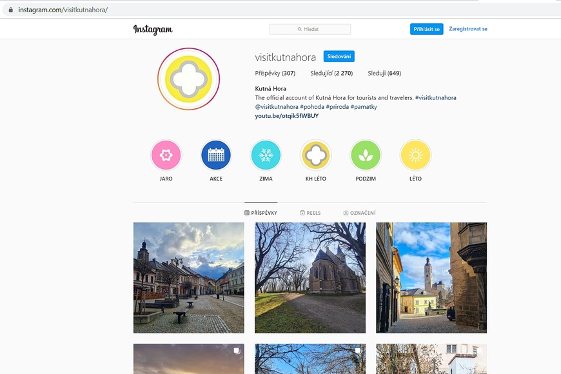561x374 pixels.
Task: Click the browser address bar URL
Action: [63, 10]
